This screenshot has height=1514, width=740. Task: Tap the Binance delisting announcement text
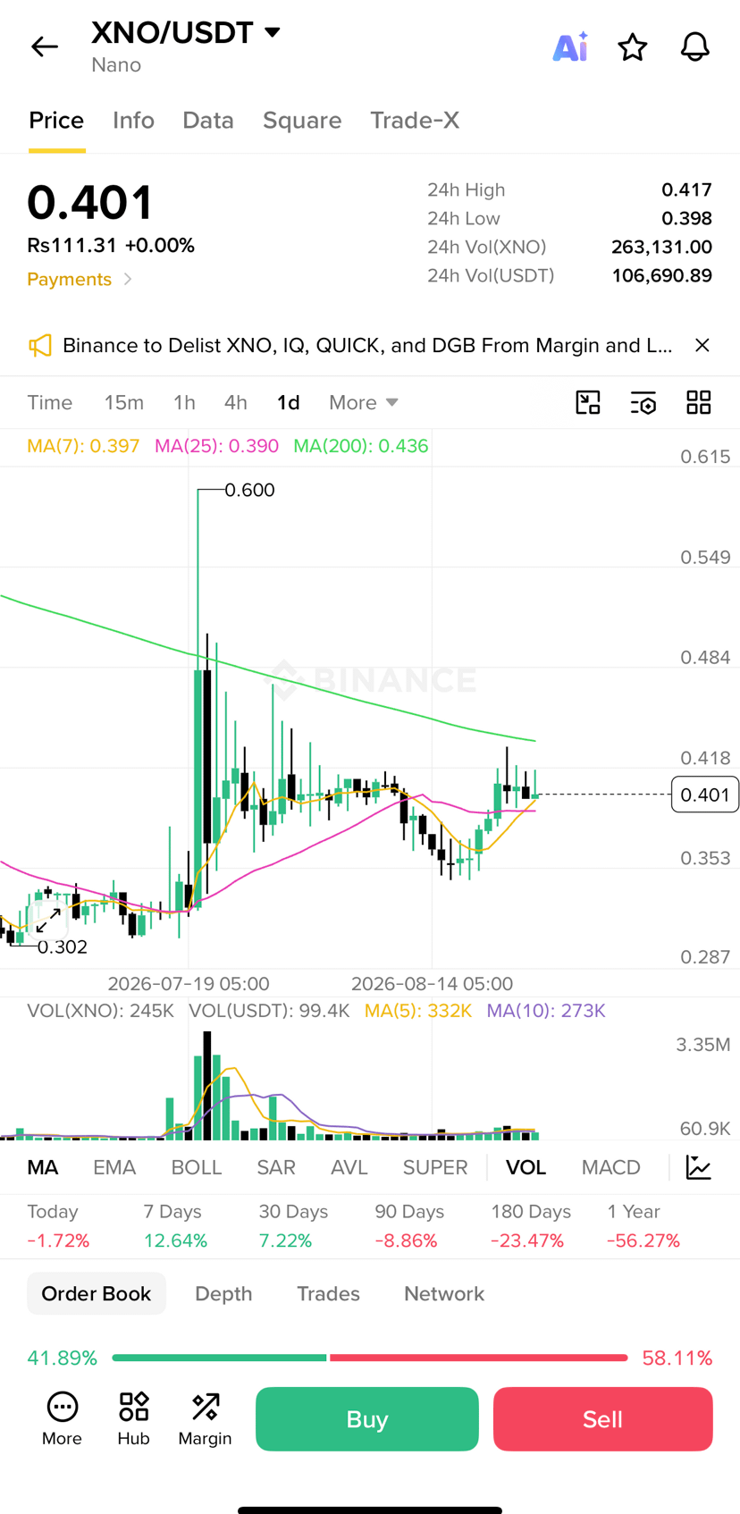[367, 346]
